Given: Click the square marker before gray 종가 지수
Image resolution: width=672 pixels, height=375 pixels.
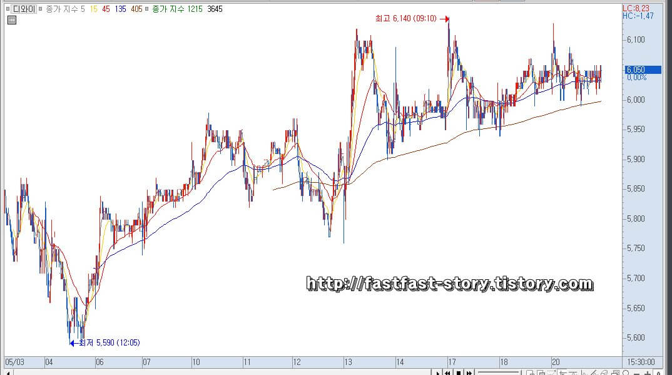Looking at the screenshot, I should point(41,9).
